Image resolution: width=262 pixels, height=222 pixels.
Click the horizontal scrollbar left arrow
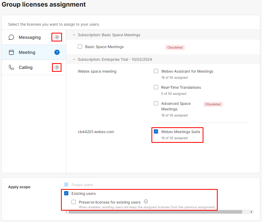click(66, 212)
